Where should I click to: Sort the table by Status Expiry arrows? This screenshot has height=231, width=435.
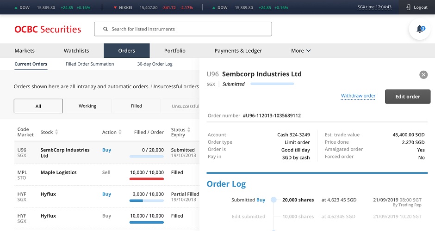[189, 129]
